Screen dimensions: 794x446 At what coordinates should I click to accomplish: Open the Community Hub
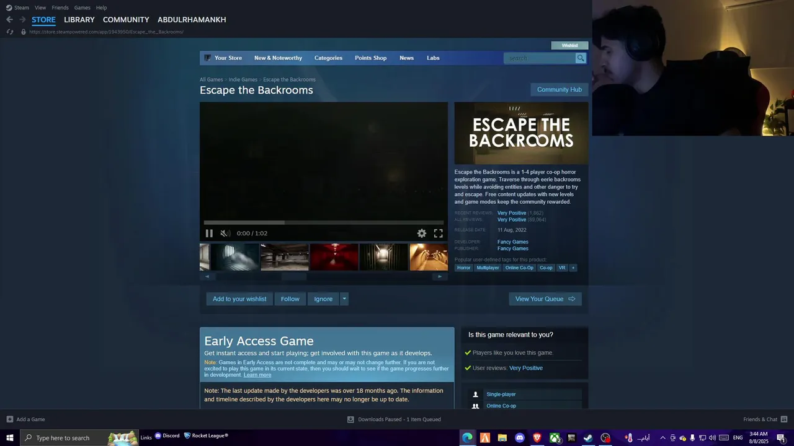pos(560,90)
